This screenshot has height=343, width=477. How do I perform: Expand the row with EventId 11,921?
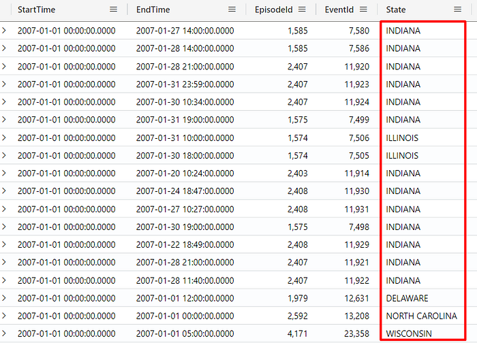coord(4,262)
